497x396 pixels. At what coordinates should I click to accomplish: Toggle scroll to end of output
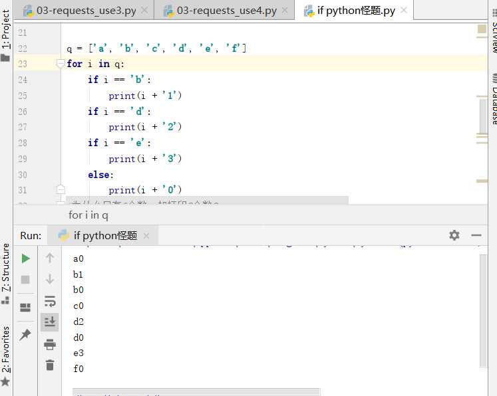50,322
